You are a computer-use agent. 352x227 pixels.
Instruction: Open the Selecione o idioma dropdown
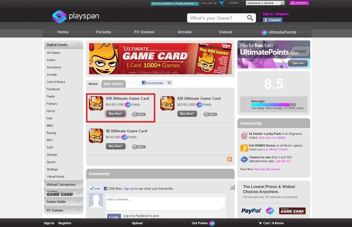[x=265, y=3]
